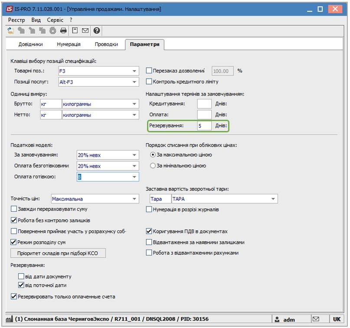The height and width of the screenshot is (328, 350).
Task: Click the envelope mail toolbar icon
Action: pyautogui.click(x=85, y=30)
